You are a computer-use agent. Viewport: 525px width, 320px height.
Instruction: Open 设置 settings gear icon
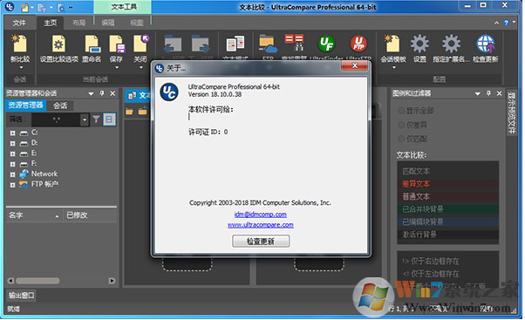419,44
